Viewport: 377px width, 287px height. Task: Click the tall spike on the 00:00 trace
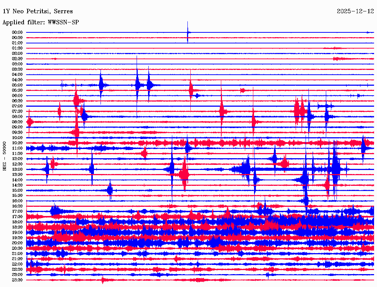click(187, 32)
